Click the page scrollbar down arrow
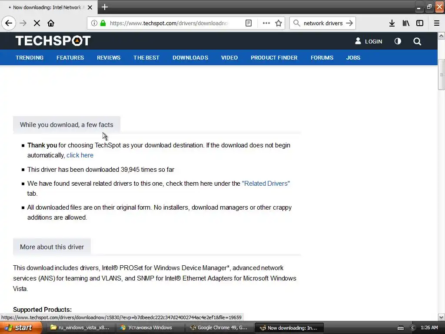The width and height of the screenshot is (445, 334). point(442,317)
